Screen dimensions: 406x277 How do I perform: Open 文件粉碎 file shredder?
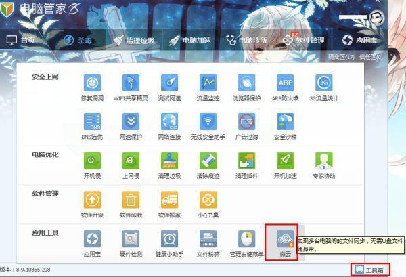click(208, 244)
